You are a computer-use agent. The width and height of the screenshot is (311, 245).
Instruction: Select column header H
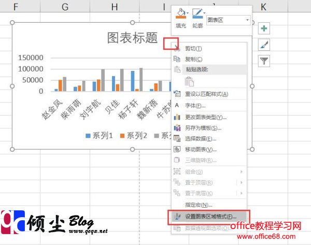115,7
